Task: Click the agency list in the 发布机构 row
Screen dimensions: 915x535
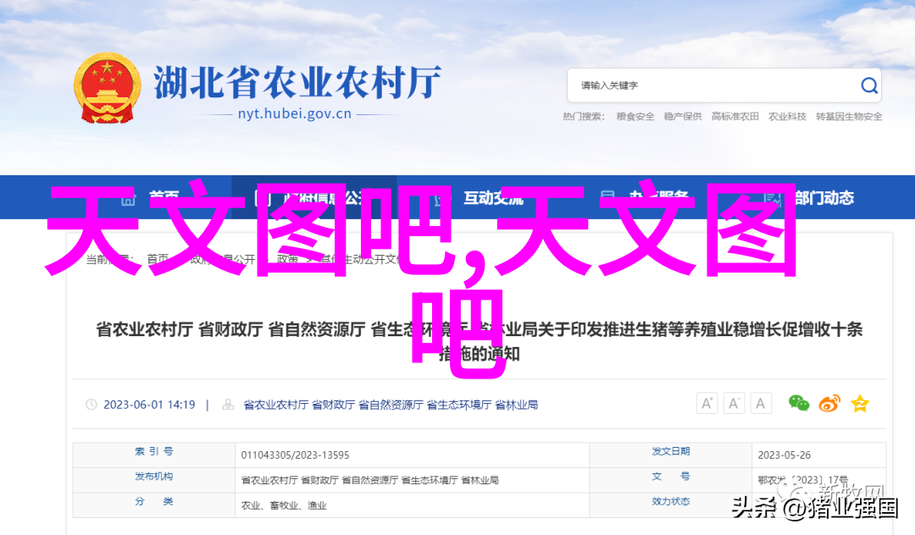Action: [x=370, y=480]
